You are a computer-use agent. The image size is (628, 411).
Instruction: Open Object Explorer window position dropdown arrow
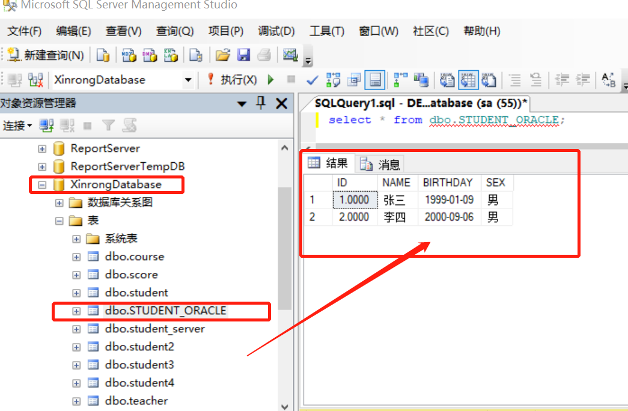click(242, 104)
